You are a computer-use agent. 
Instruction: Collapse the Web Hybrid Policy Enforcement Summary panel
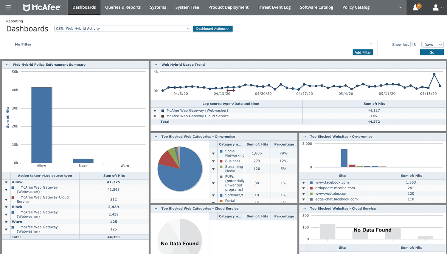(x=7, y=64)
